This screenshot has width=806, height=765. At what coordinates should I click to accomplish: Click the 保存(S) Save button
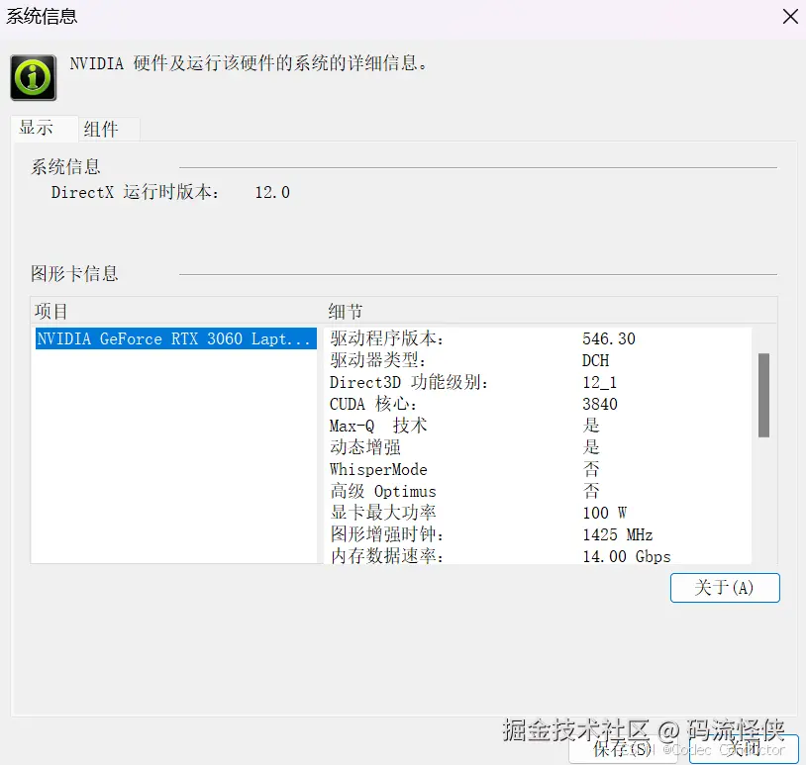623,750
